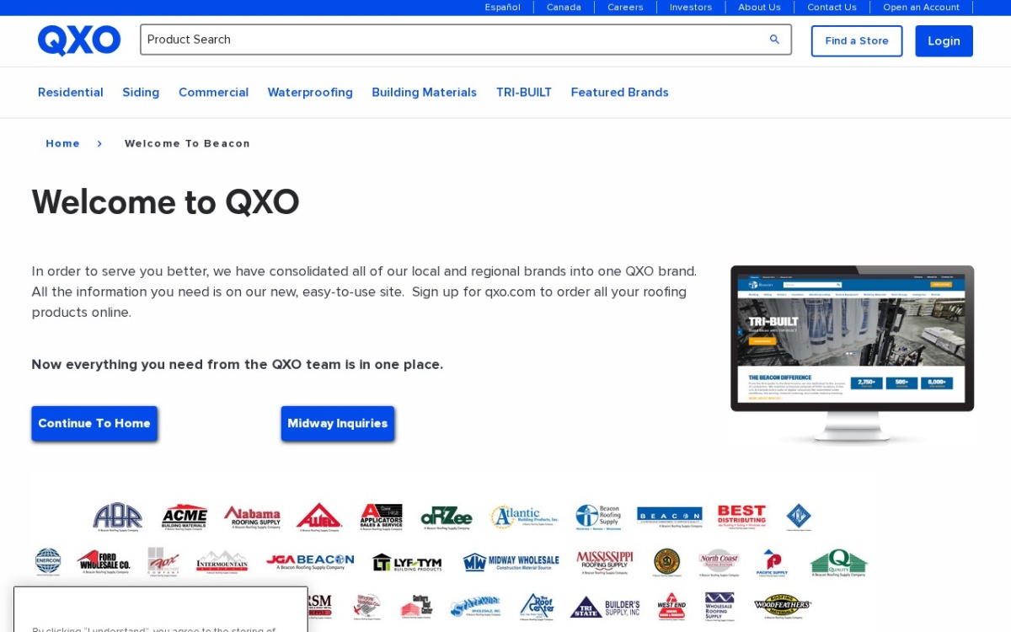This screenshot has height=632, width=1011.
Task: Click the Atlantic Building Products logo
Action: [524, 517]
